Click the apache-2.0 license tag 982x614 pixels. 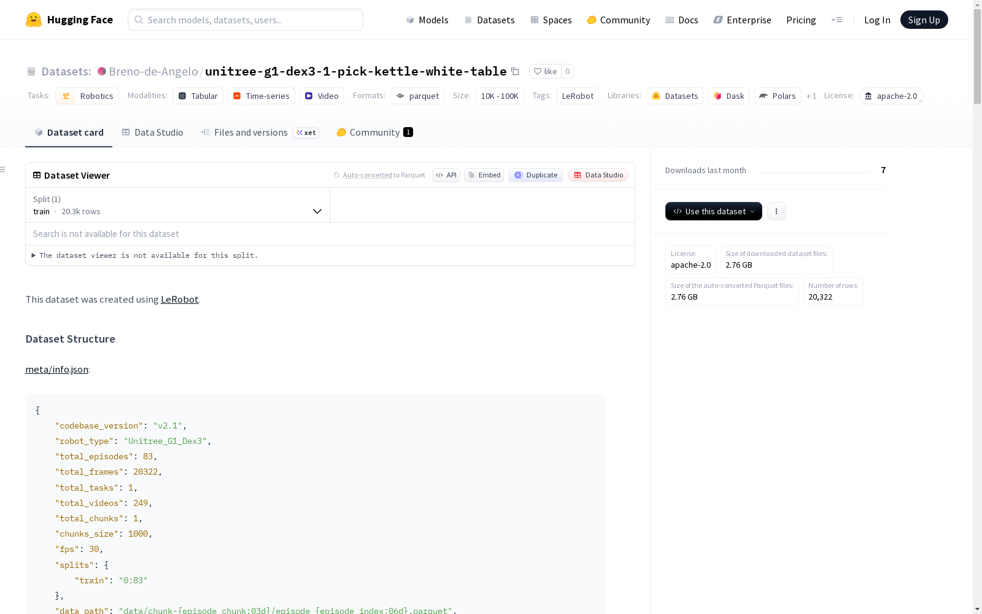(x=891, y=96)
